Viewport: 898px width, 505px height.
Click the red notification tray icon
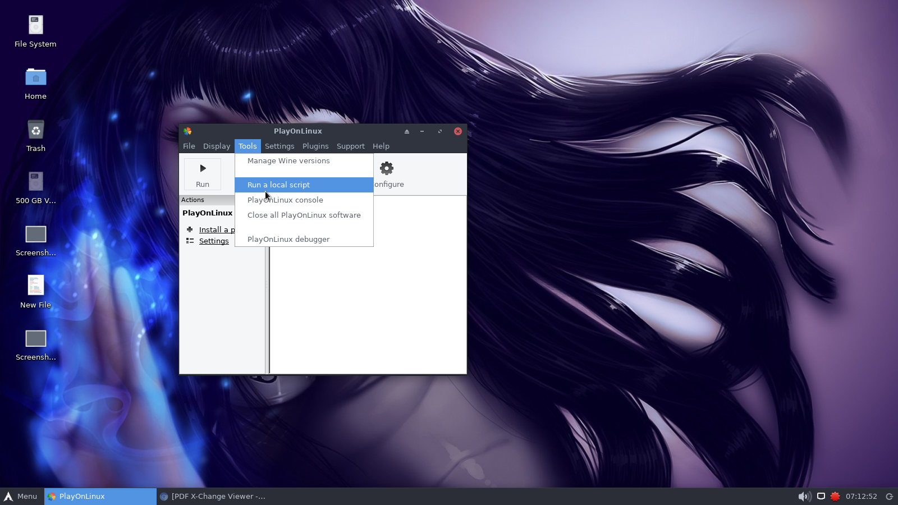tap(835, 497)
